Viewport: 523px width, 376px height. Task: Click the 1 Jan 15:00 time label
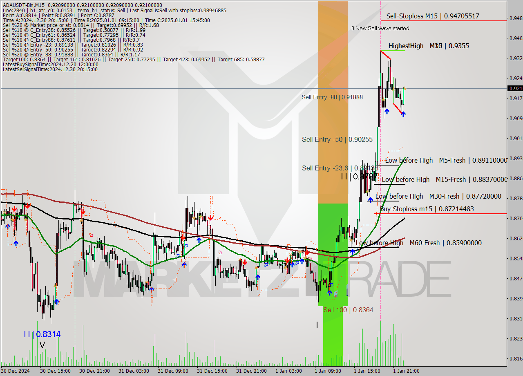coord(367,371)
